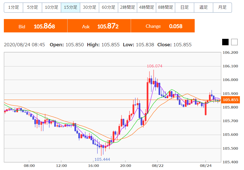This screenshot has height=170, width=244.
Task: Select the highlighted 15分足 tab
Action: [70, 7]
